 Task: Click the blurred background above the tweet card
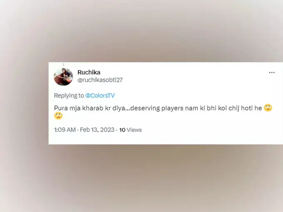pos(141,31)
